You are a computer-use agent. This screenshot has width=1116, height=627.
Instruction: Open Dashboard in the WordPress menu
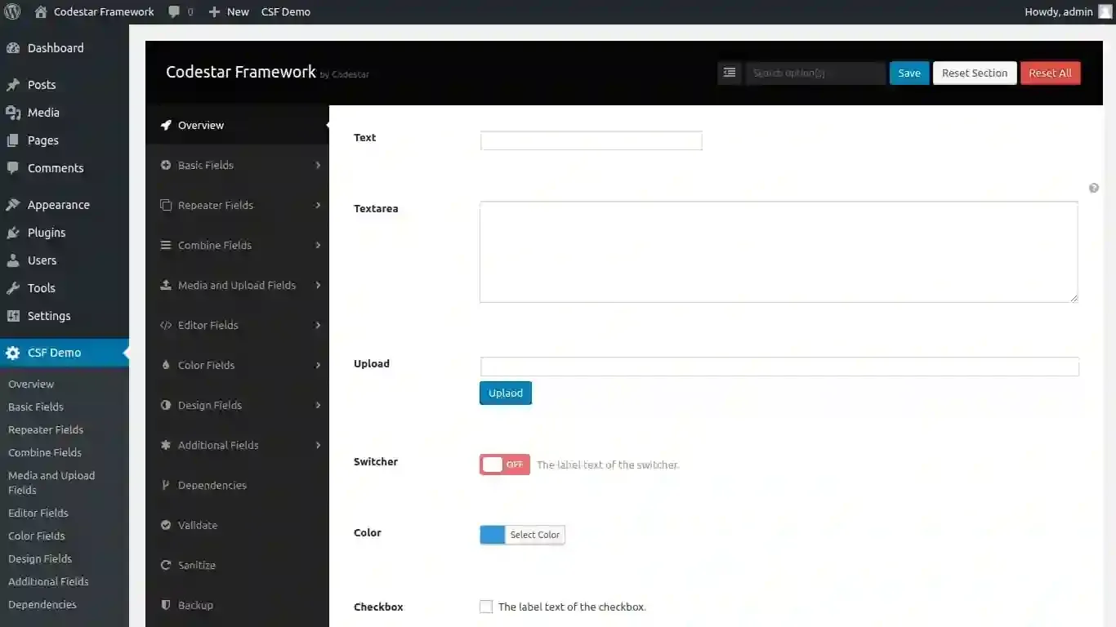(65, 48)
